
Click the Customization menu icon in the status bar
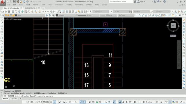[x=184, y=102]
